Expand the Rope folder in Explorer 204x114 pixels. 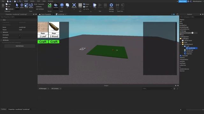click(181, 42)
